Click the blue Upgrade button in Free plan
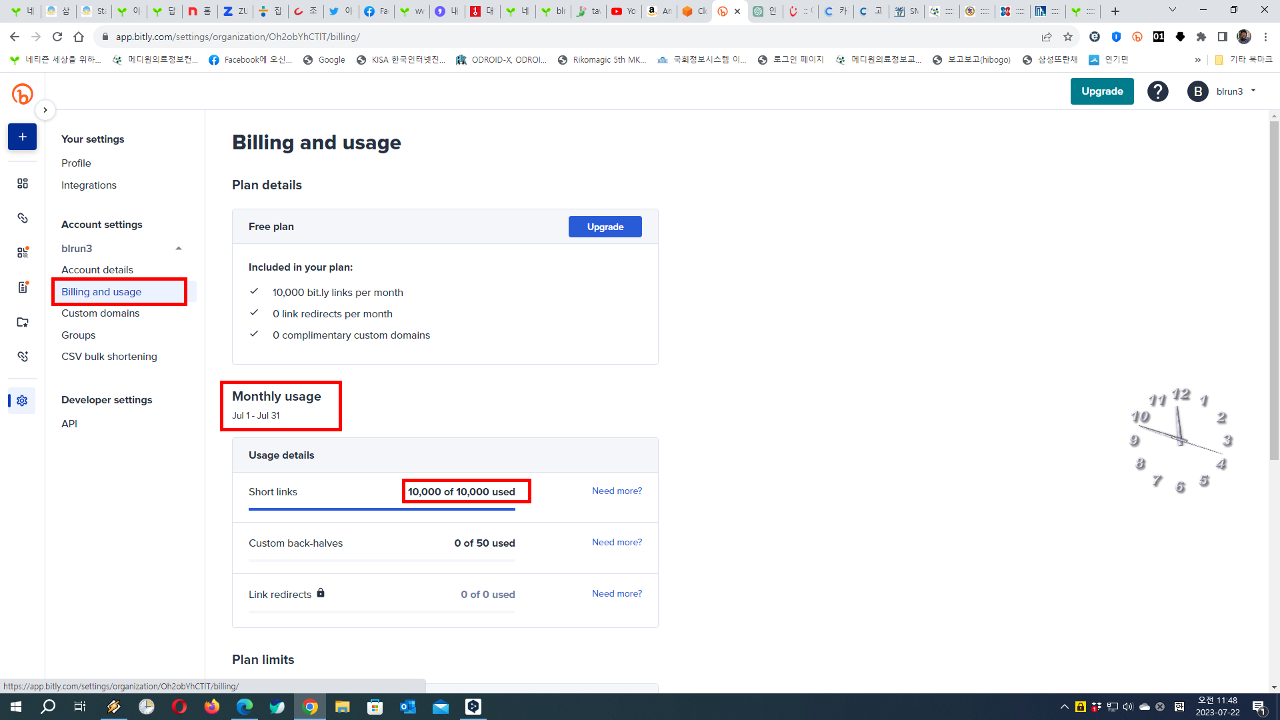This screenshot has height=720, width=1280. (x=605, y=227)
